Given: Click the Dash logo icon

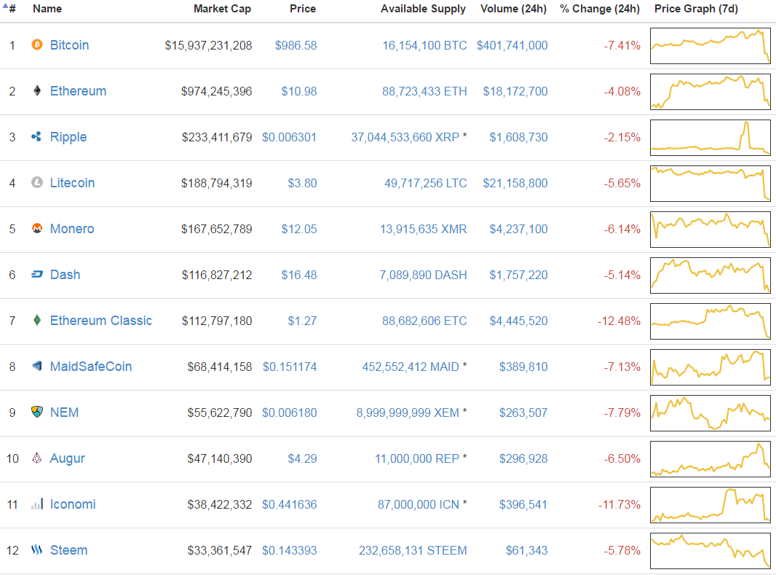Looking at the screenshot, I should point(37,274).
